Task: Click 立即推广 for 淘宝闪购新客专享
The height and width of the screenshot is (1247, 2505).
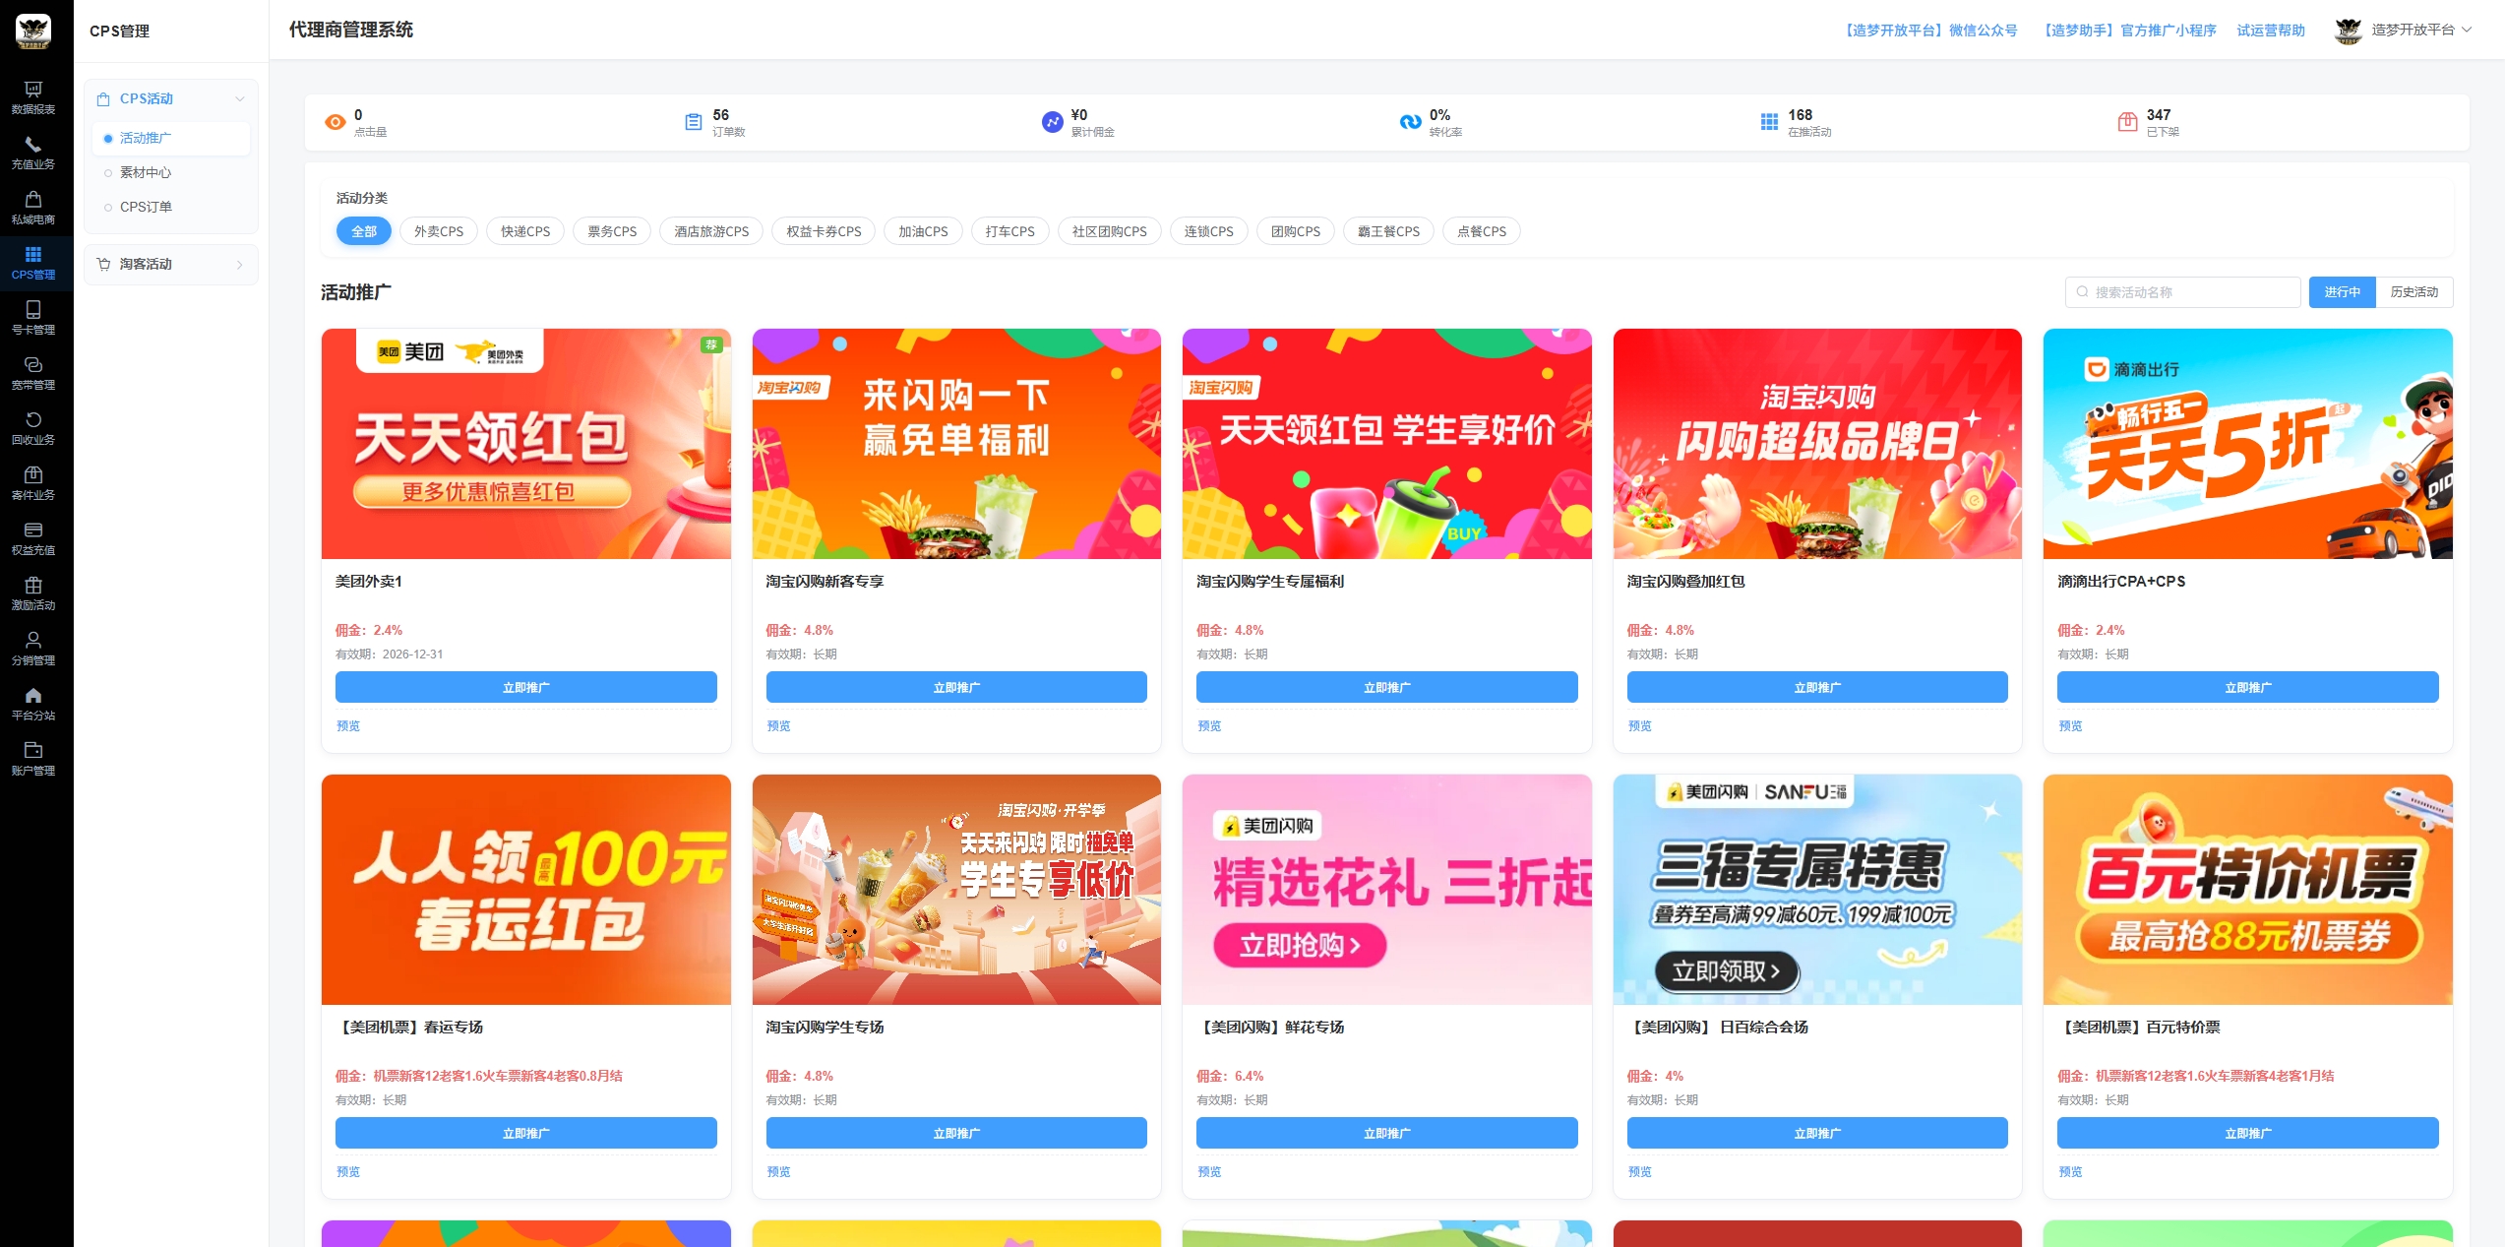Action: 956,687
